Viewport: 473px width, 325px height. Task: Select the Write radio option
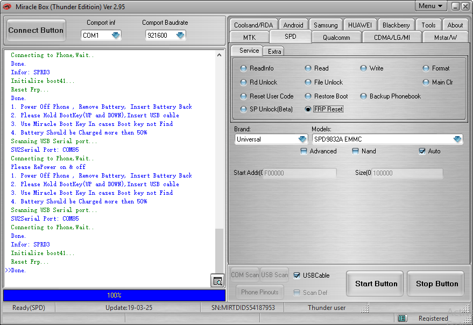372,68
